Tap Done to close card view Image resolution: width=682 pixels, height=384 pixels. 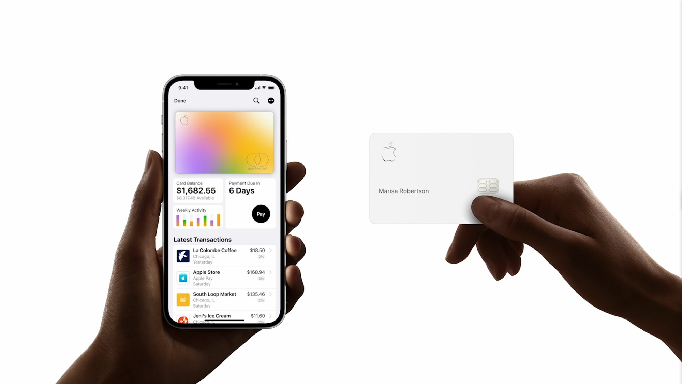tap(179, 100)
